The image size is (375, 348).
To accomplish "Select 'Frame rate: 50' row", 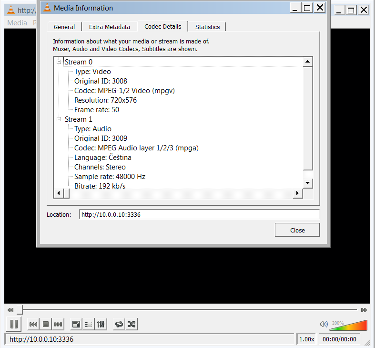I will (97, 110).
